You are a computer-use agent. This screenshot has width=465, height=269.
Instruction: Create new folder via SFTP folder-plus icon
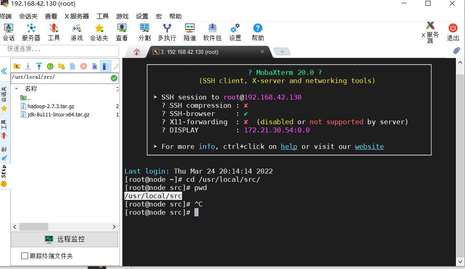click(x=61, y=66)
